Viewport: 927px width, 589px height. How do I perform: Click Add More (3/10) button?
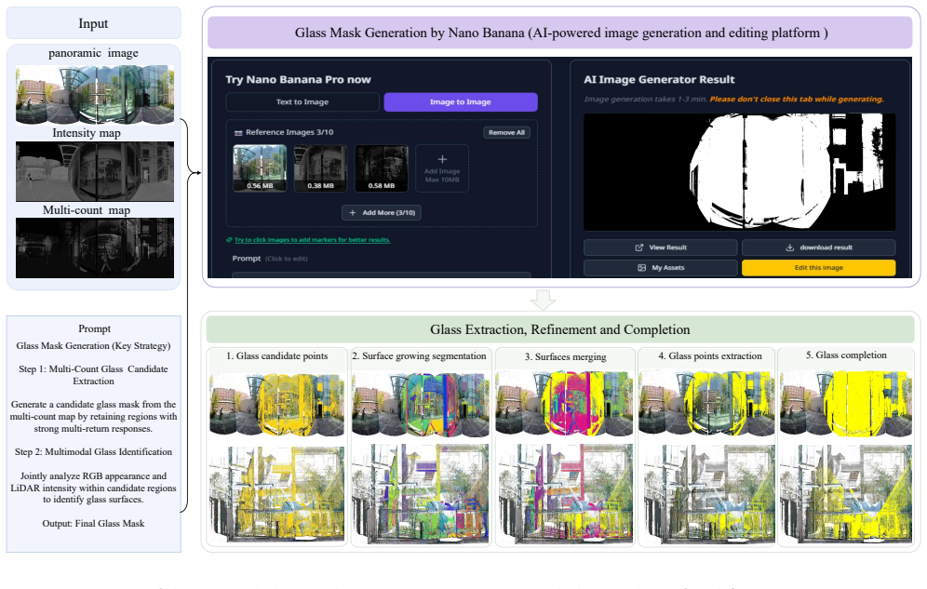point(382,213)
